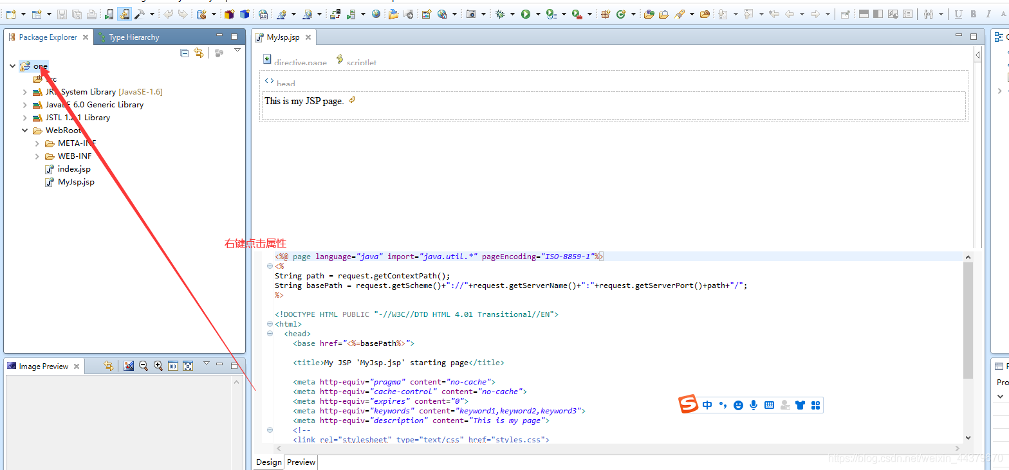1009x470 pixels.
Task: Switch to the Preview tab
Action: pyautogui.click(x=301, y=462)
